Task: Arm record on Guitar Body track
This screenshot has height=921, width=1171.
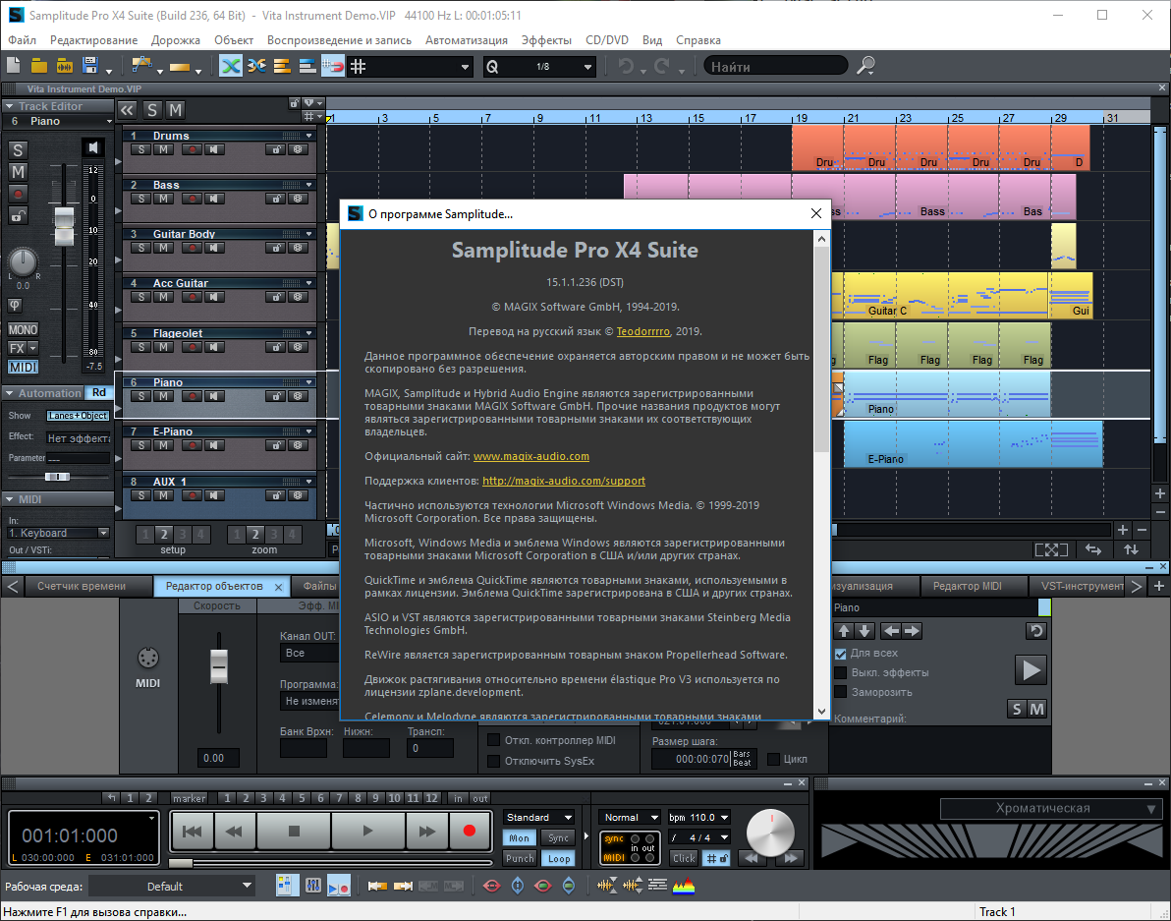Action: tap(193, 248)
